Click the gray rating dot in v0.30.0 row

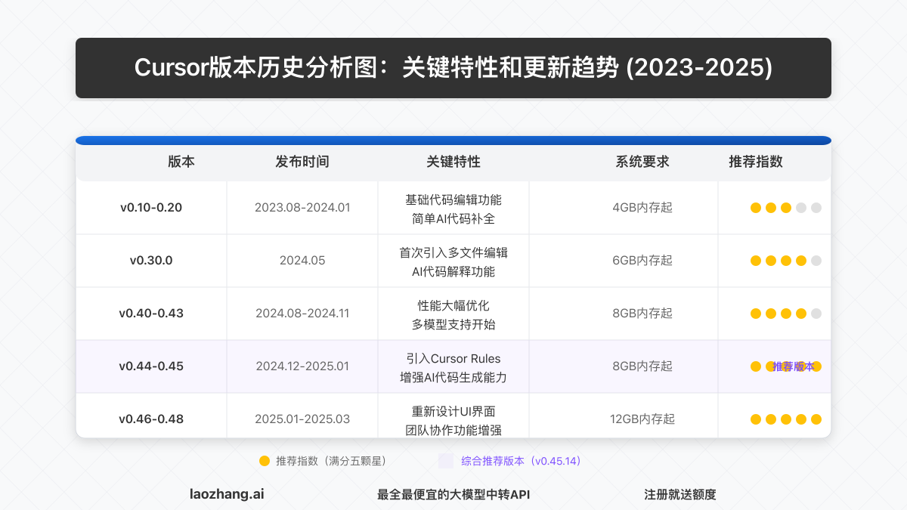[x=816, y=261]
